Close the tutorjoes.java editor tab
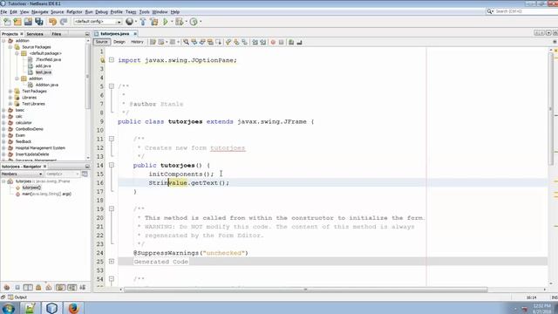This screenshot has width=558, height=314. tap(135, 34)
